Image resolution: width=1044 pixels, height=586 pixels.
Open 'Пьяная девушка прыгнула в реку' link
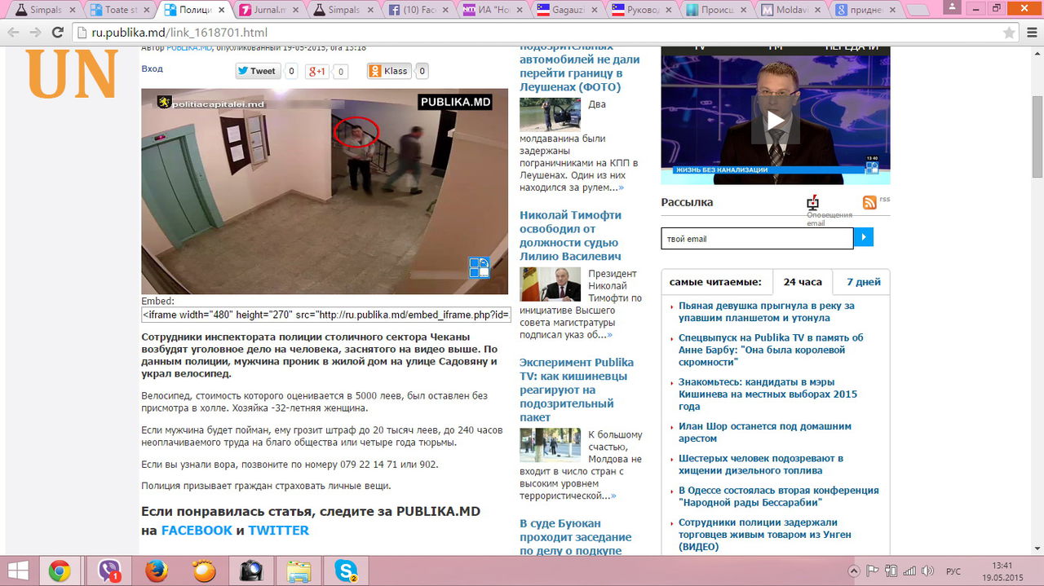767,312
